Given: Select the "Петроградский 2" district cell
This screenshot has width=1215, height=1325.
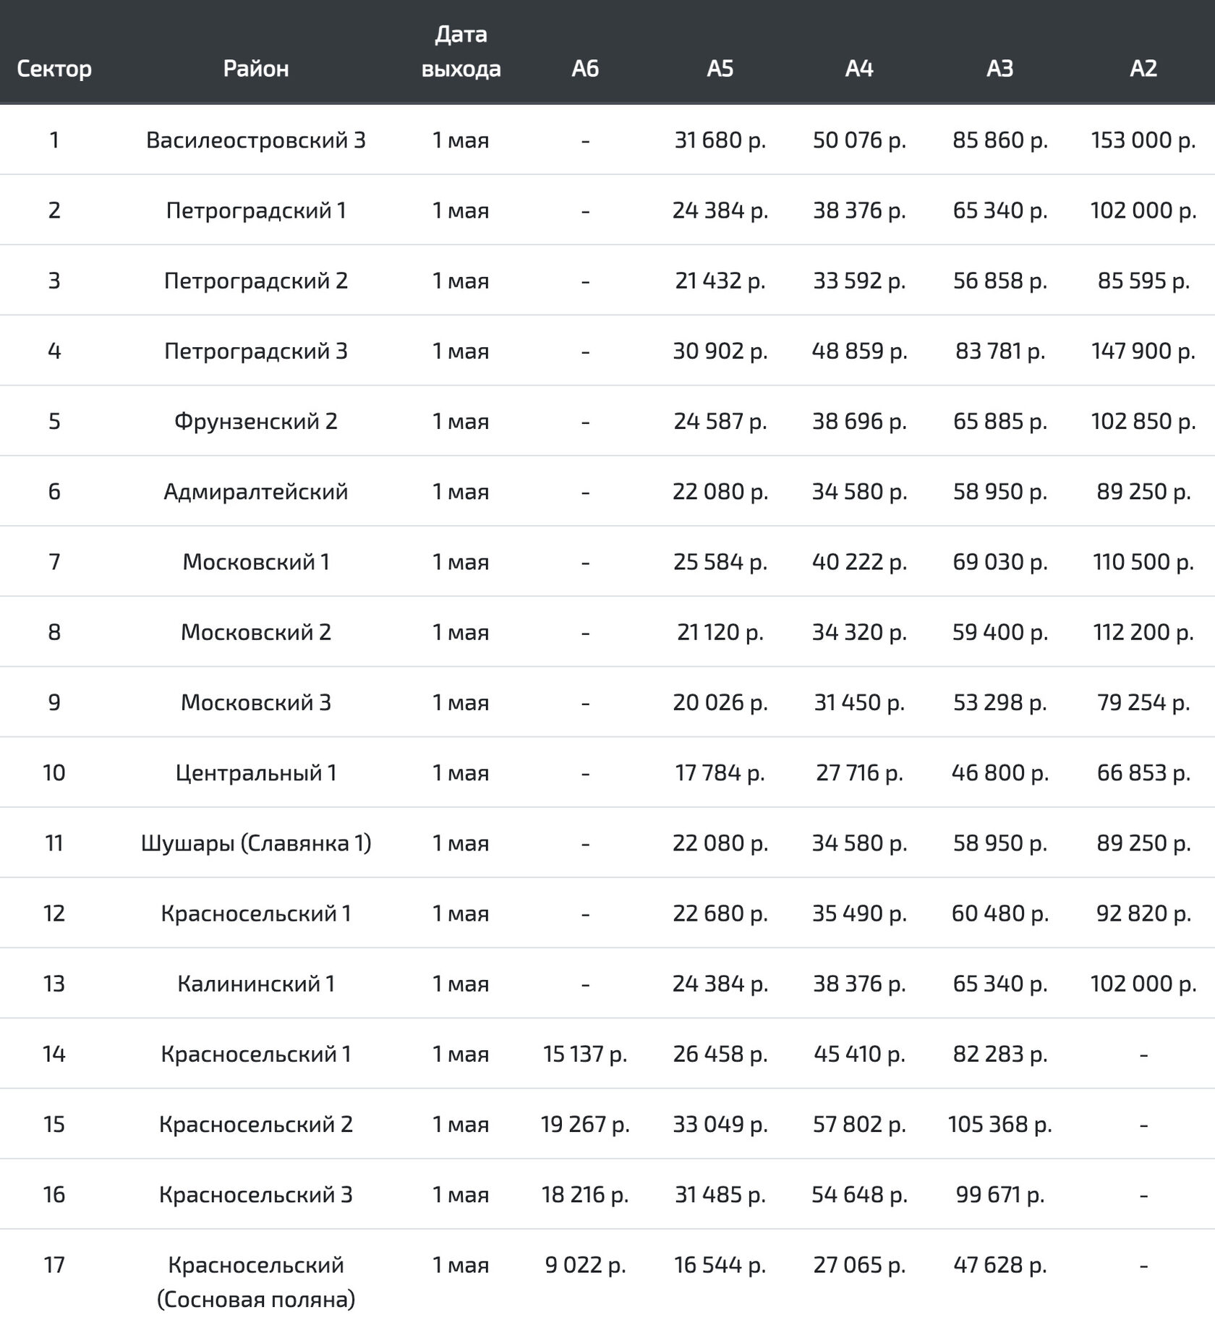Looking at the screenshot, I should pos(256,281).
